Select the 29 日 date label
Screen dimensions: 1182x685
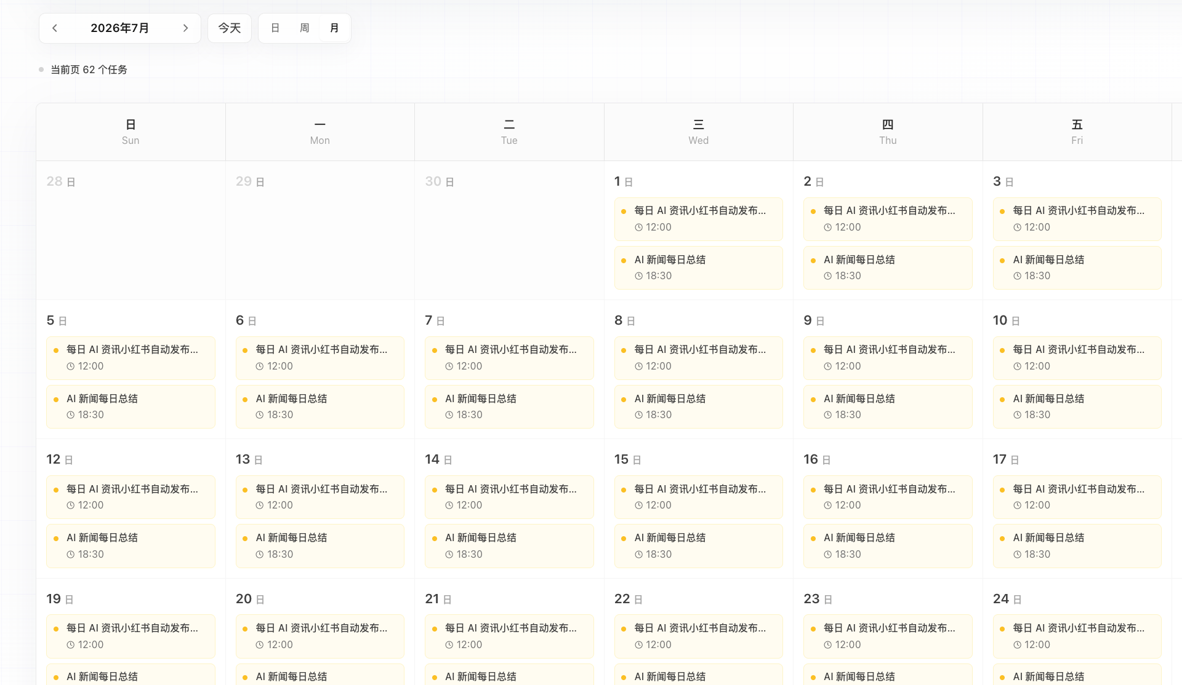click(x=250, y=181)
